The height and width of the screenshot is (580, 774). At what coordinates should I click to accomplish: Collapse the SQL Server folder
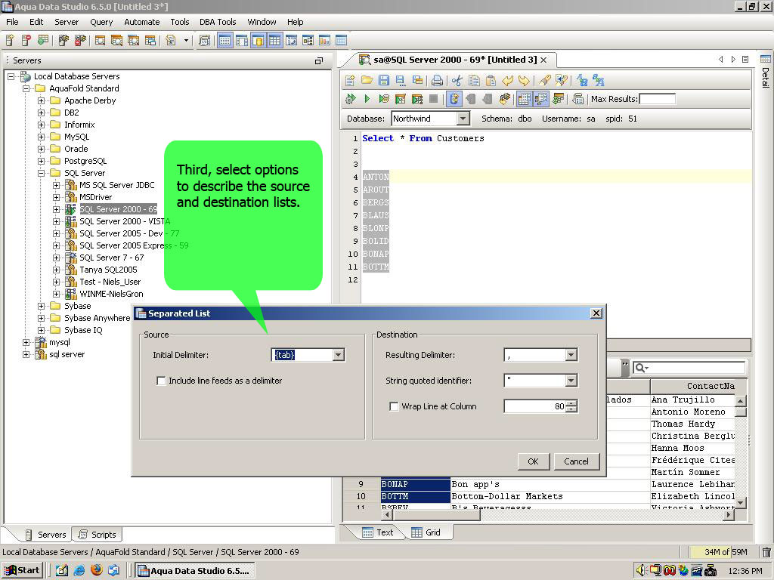tap(42, 173)
